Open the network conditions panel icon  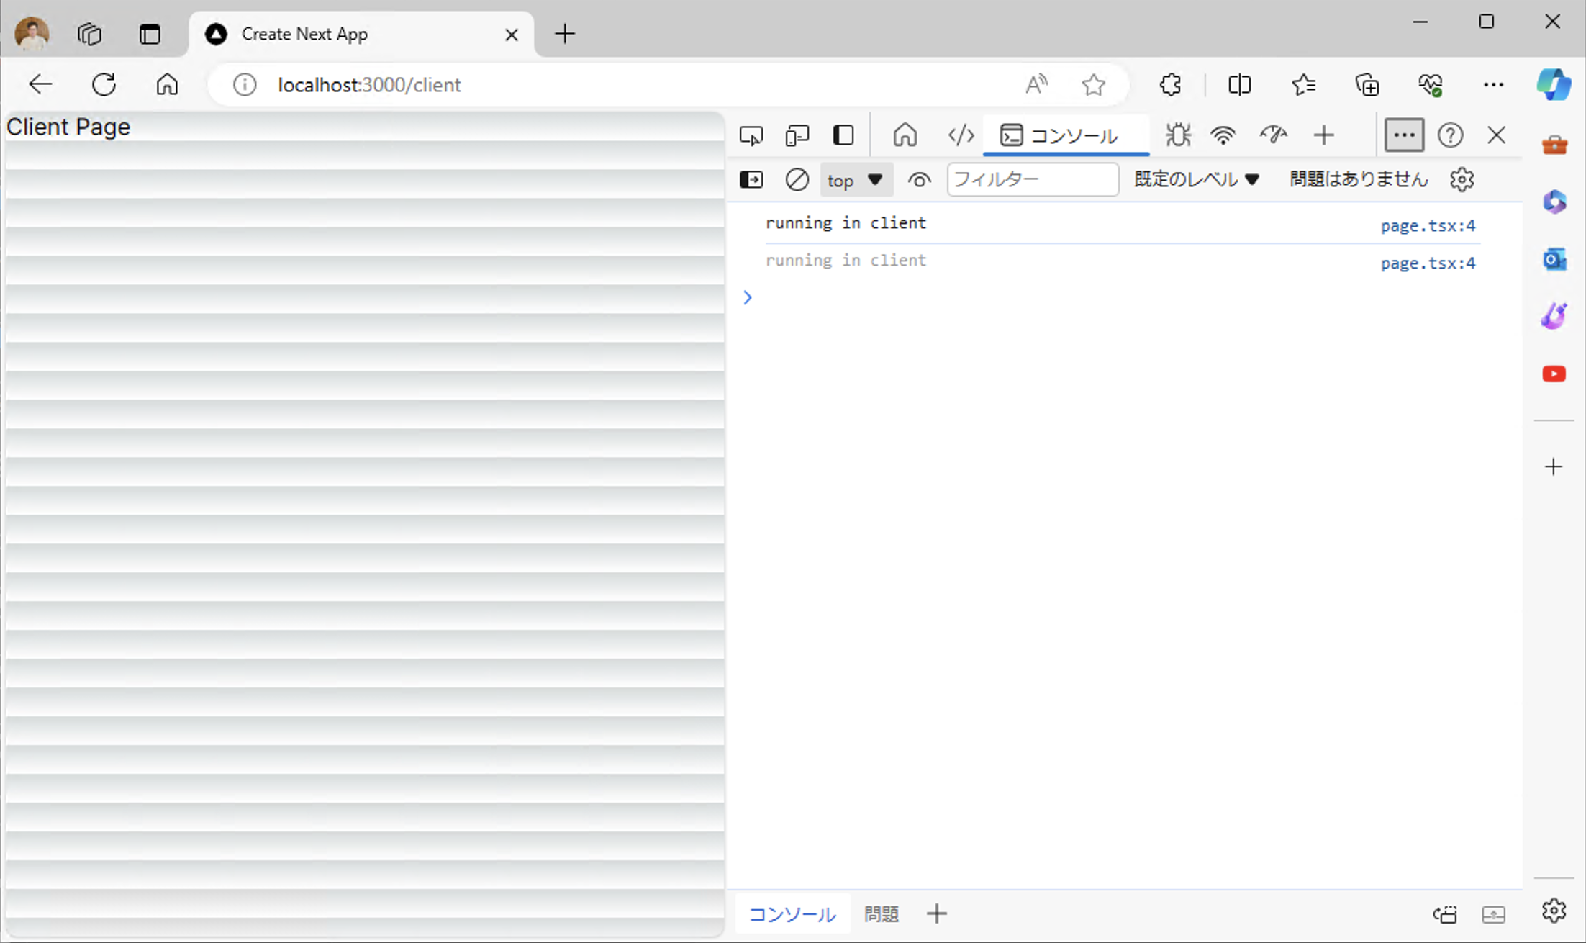pos(1223,135)
